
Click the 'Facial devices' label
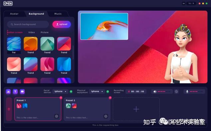pos(47,92)
